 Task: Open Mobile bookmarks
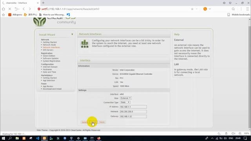(238, 15)
